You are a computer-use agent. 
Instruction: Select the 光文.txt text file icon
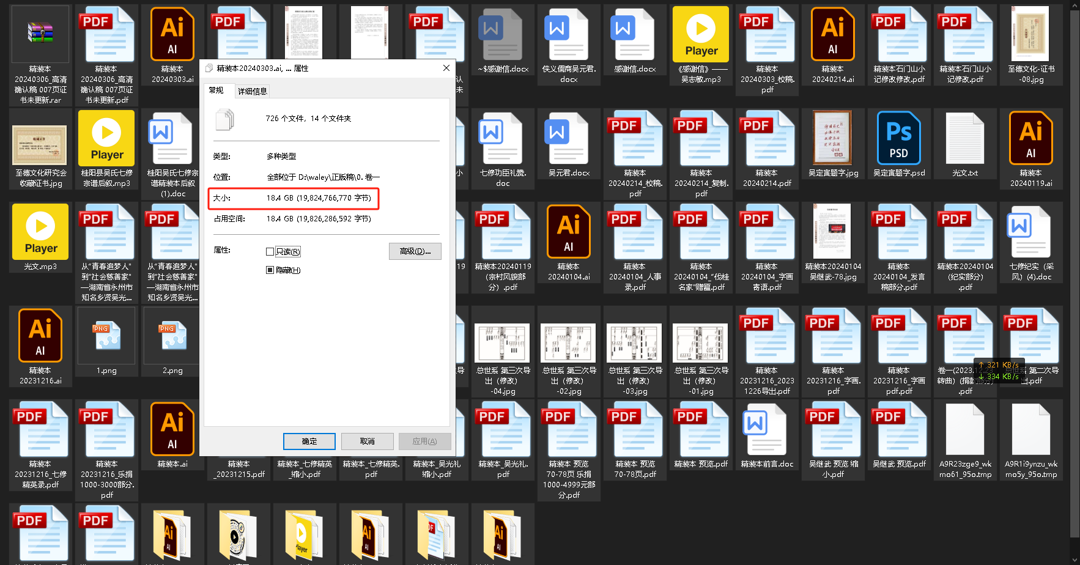[x=964, y=138]
